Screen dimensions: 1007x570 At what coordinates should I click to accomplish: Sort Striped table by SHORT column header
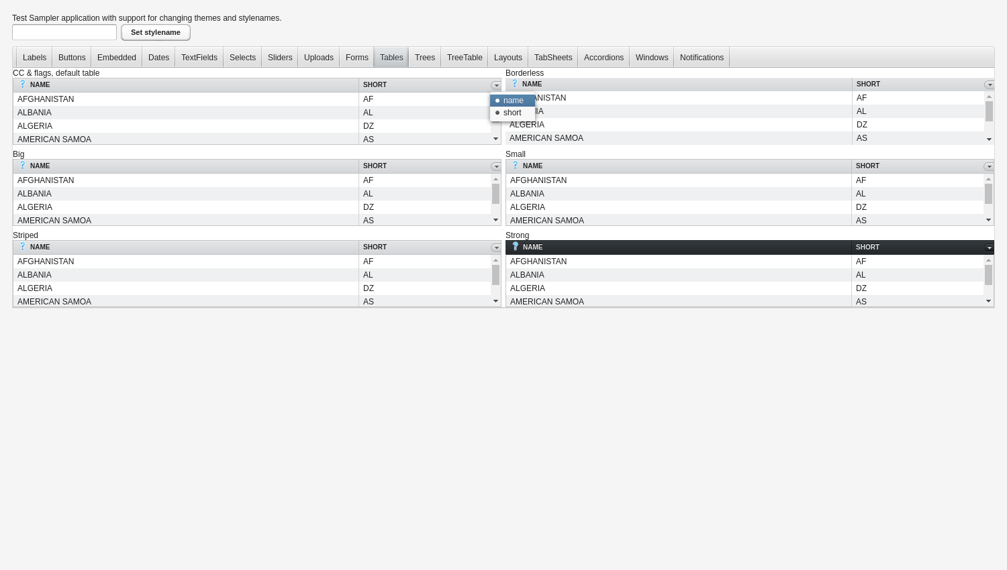[x=424, y=247]
